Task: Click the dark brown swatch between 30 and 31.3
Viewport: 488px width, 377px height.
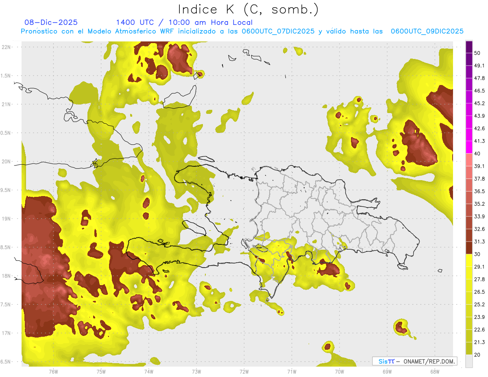Action: 469,248
